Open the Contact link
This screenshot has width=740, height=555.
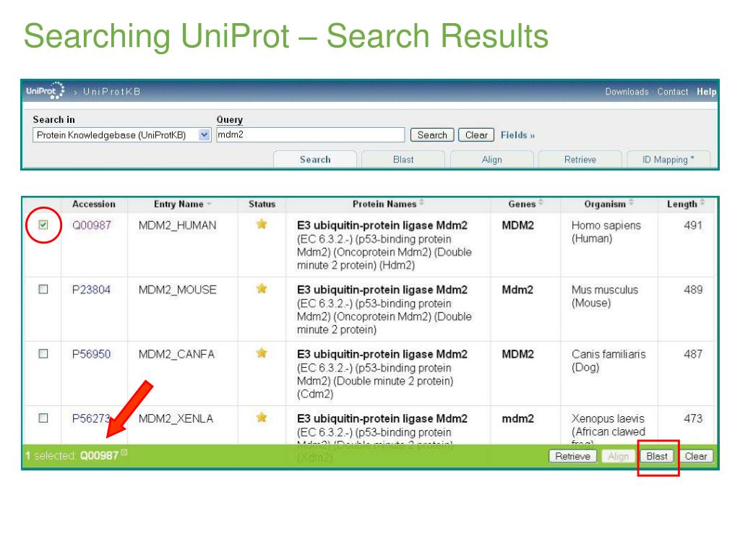[673, 92]
